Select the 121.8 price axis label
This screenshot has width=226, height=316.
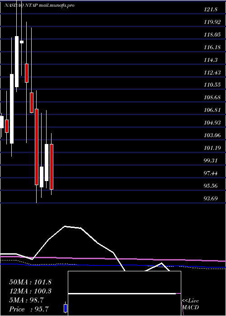(x=211, y=9)
